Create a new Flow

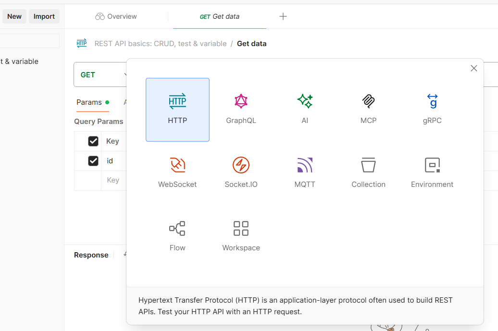pyautogui.click(x=177, y=235)
